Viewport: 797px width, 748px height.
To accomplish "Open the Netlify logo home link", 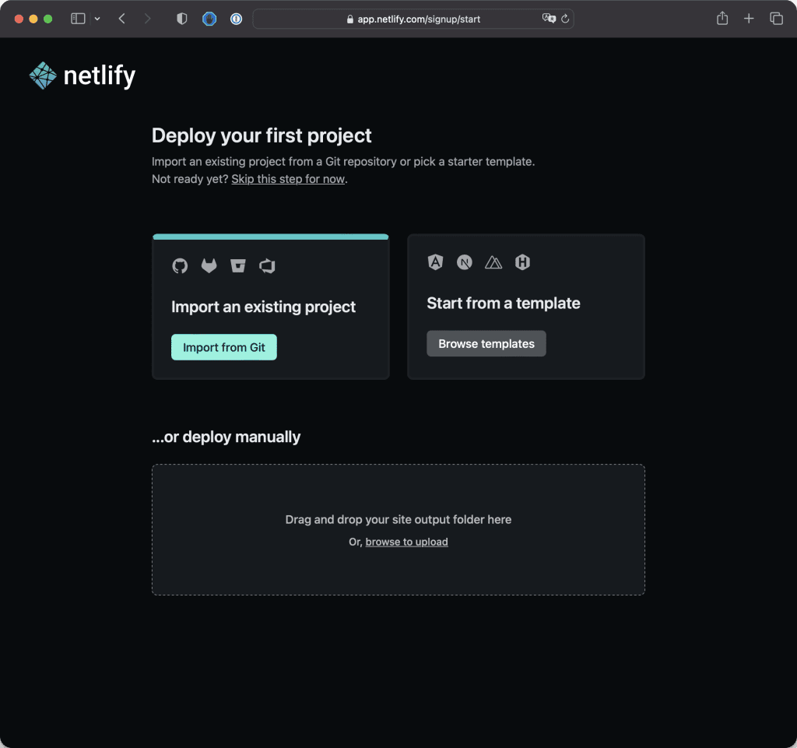I will 81,76.
